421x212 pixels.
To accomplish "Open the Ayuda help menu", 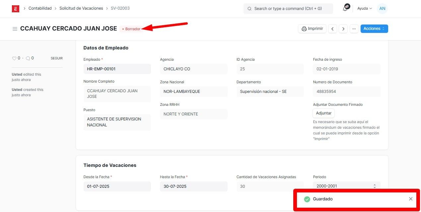I will [364, 9].
